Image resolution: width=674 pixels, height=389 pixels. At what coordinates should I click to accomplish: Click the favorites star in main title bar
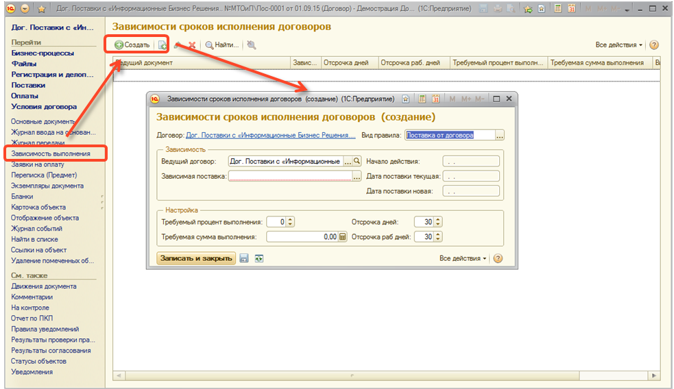(41, 8)
